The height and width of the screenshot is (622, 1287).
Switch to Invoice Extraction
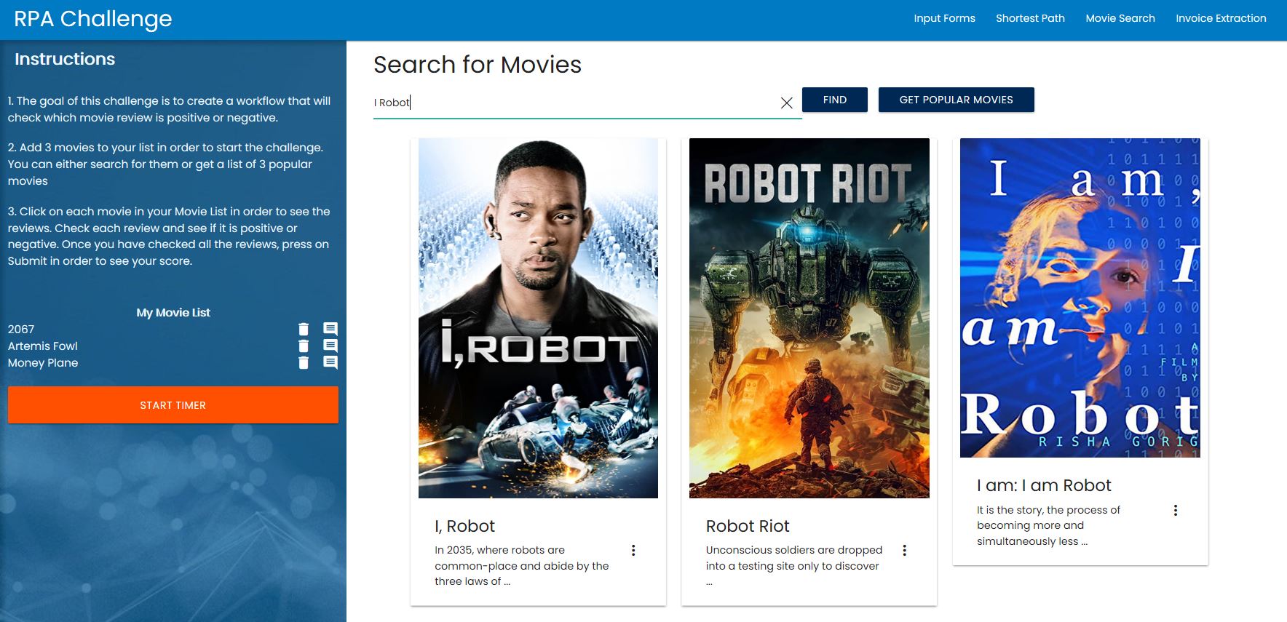pyautogui.click(x=1221, y=18)
